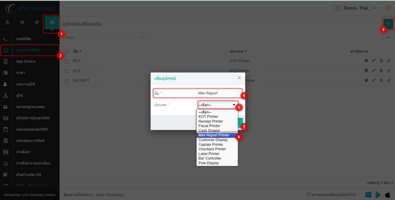Open ภาษา in sidebar
This screenshot has width=395, height=200.
tap(20, 73)
